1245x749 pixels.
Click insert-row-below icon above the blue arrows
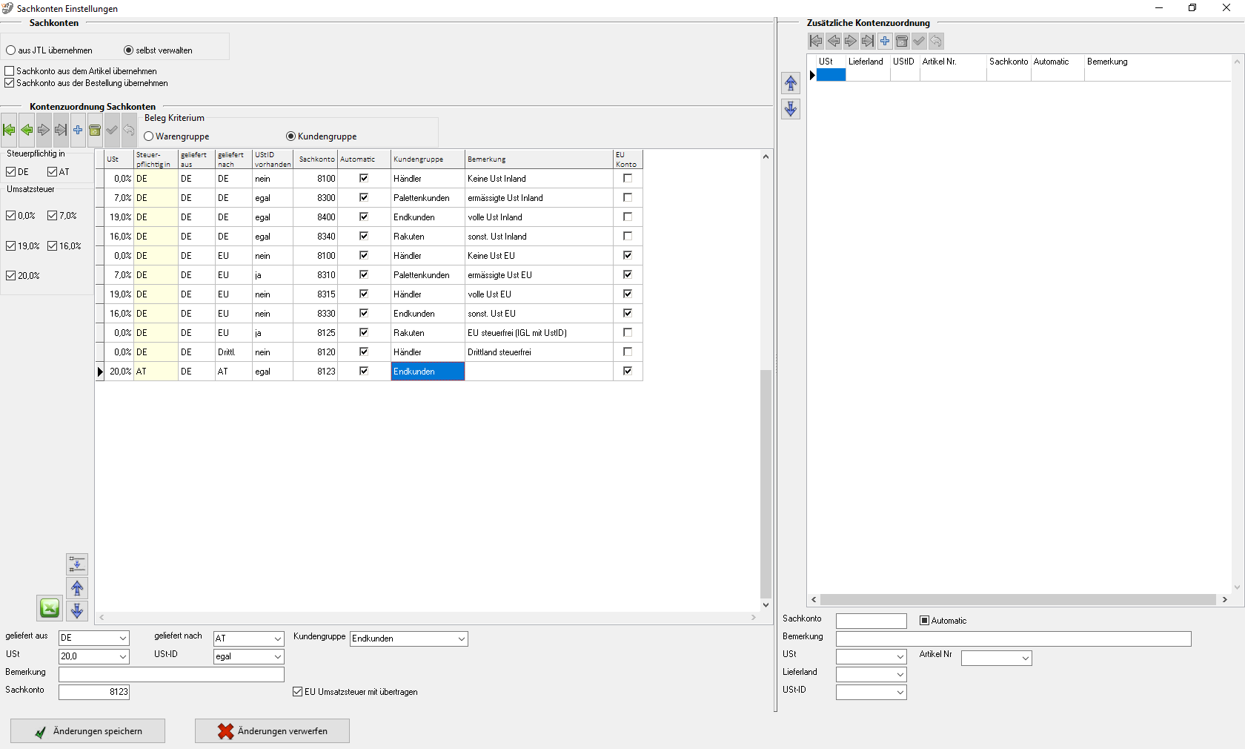pos(77,564)
